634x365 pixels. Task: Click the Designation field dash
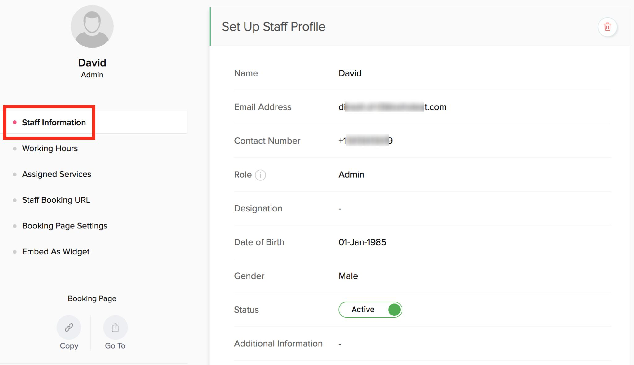point(340,209)
